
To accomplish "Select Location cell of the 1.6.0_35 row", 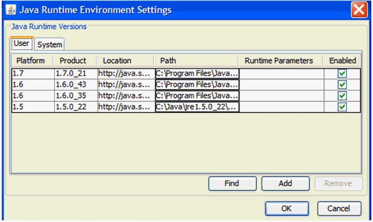I will click(126, 96).
